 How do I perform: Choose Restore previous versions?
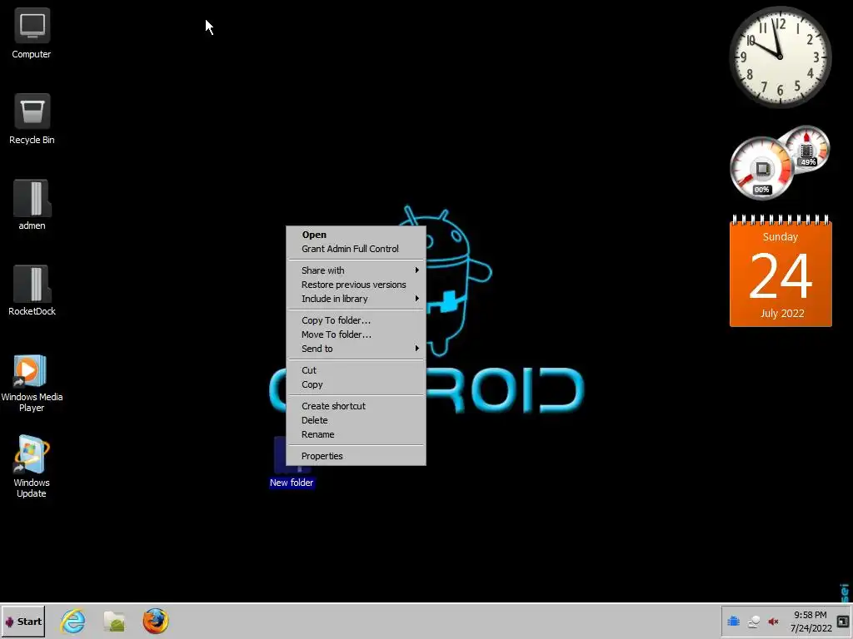pyautogui.click(x=356, y=285)
